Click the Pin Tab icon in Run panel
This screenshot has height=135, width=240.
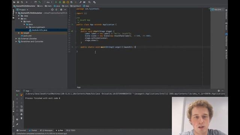pos(17,124)
